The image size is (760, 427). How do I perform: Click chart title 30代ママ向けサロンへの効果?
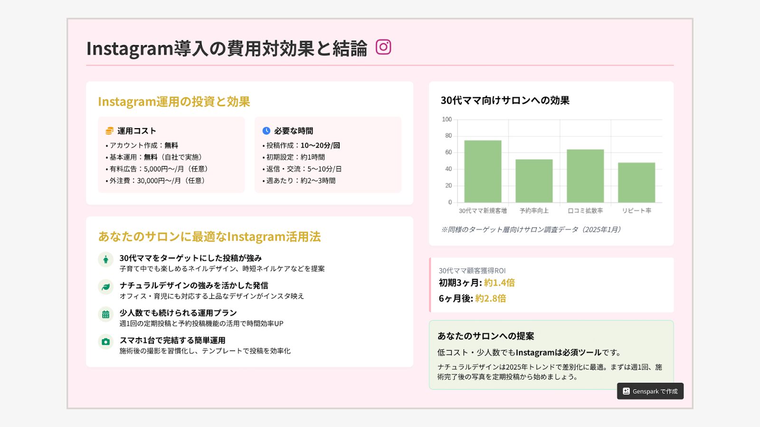505,101
